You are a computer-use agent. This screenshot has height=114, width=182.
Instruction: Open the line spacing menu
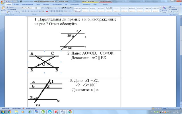[x=63, y=11]
